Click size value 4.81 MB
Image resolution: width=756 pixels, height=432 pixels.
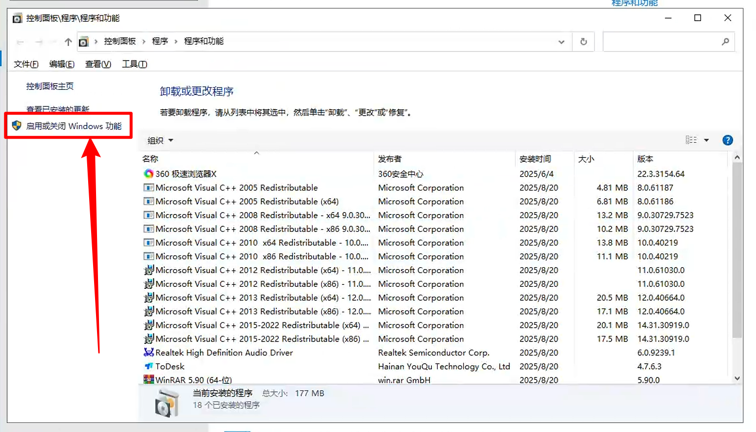[x=612, y=187]
